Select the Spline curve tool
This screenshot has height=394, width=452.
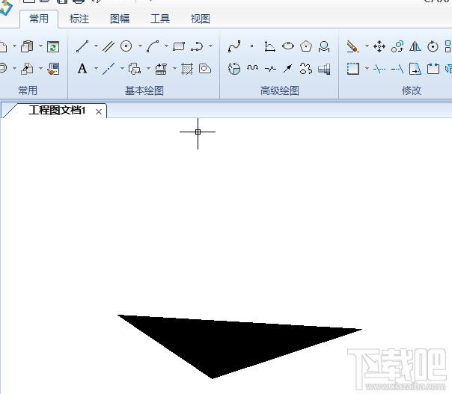click(234, 46)
